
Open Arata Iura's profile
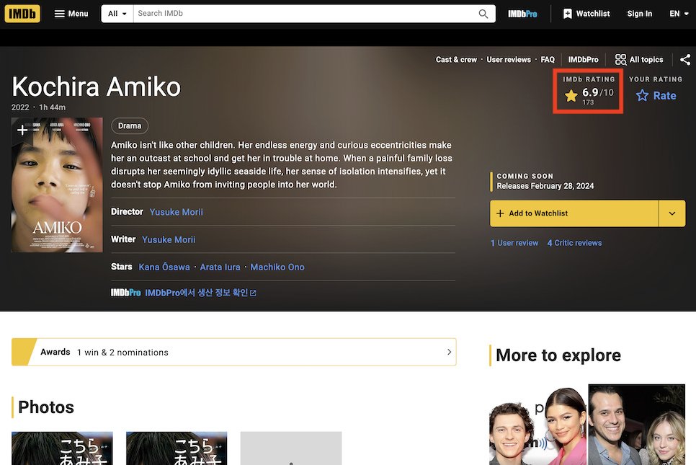click(220, 267)
